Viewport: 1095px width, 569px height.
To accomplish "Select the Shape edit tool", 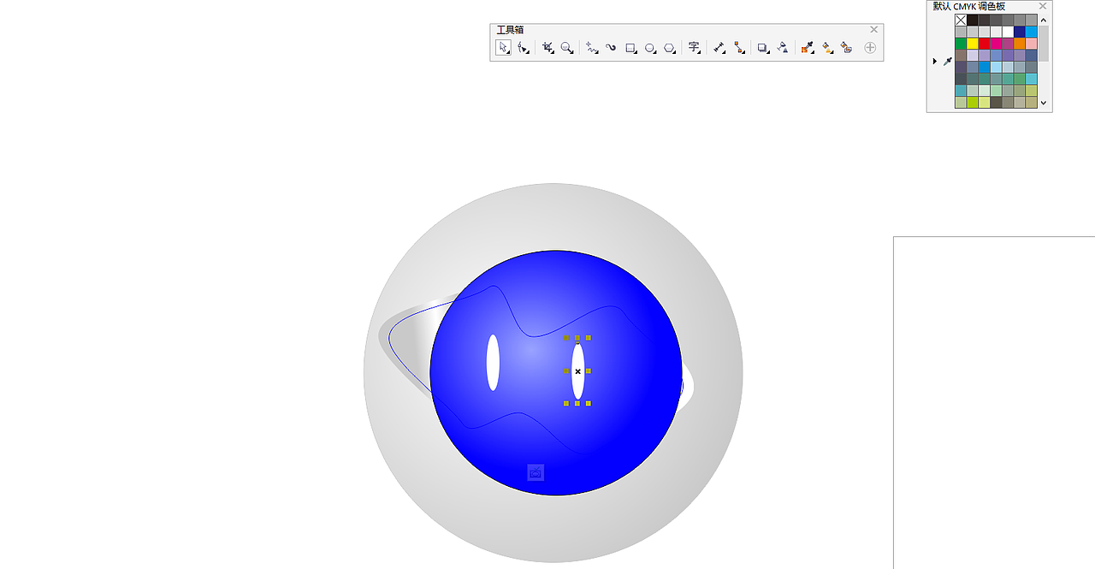I will pos(523,48).
